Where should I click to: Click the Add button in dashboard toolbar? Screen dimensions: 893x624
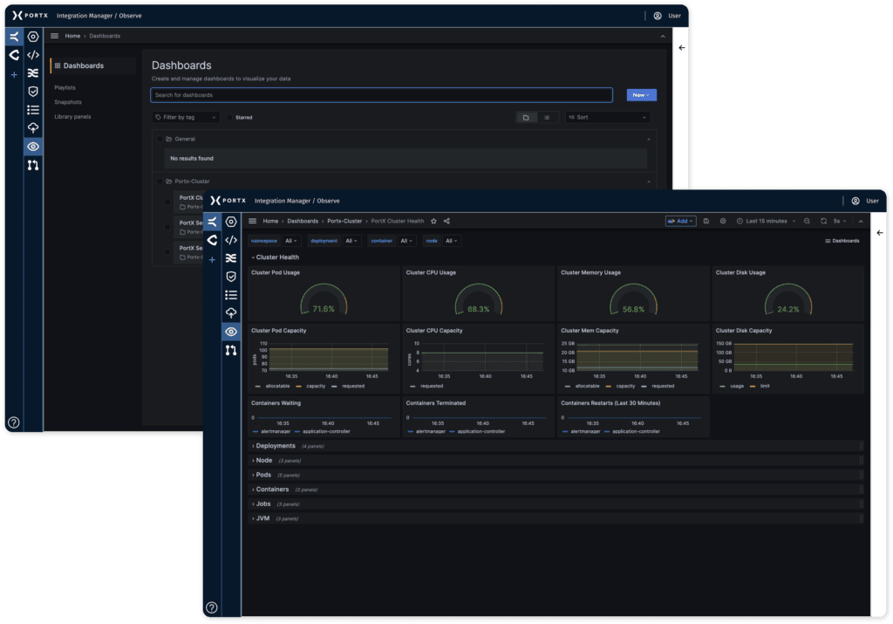(680, 222)
